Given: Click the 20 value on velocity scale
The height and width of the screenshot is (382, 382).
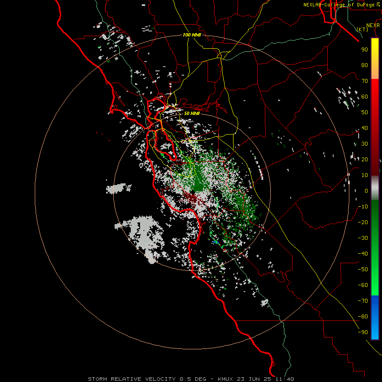Looking at the screenshot, I should (x=365, y=159).
